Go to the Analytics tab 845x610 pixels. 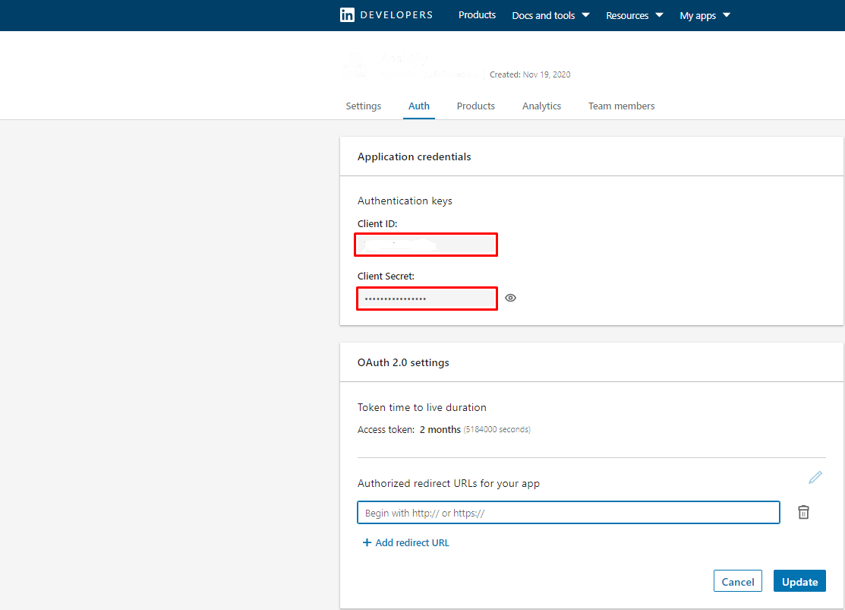(x=541, y=106)
